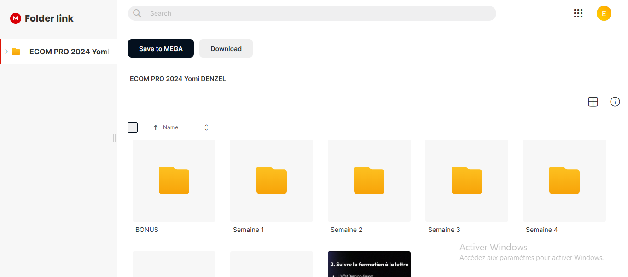Expand the ECOM PRO 2024 tree chevron

coord(6,52)
